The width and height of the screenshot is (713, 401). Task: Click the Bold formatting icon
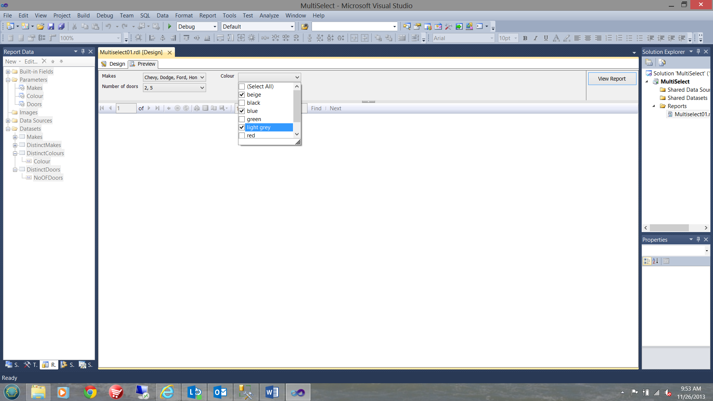tap(525, 38)
